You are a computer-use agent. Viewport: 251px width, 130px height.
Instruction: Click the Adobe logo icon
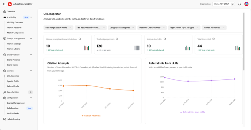pyautogui.click(x=10, y=4)
